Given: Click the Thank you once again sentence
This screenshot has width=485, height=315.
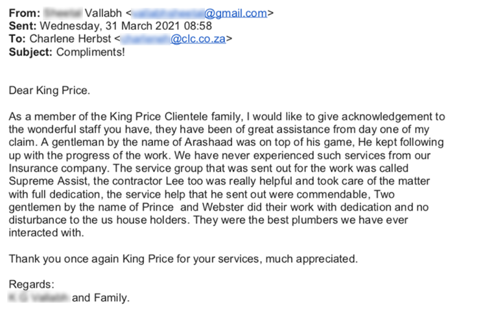Looking at the screenshot, I should [183, 259].
